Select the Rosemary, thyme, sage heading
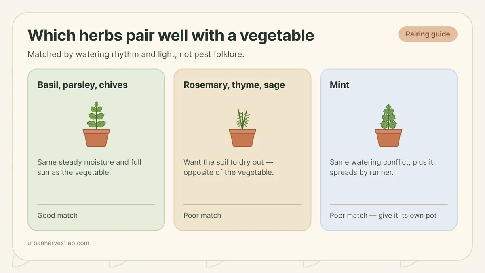The height and width of the screenshot is (273, 485). click(234, 85)
